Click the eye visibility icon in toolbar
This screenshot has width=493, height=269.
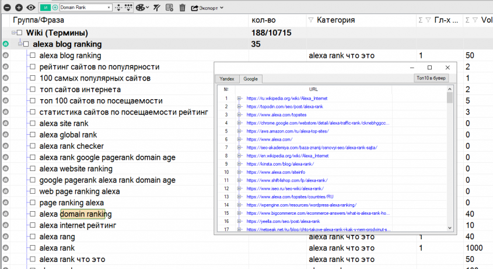click(30, 8)
